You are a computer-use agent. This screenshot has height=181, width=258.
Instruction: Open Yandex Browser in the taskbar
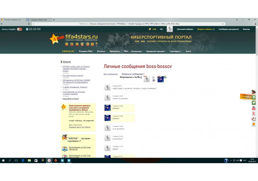[49, 161]
